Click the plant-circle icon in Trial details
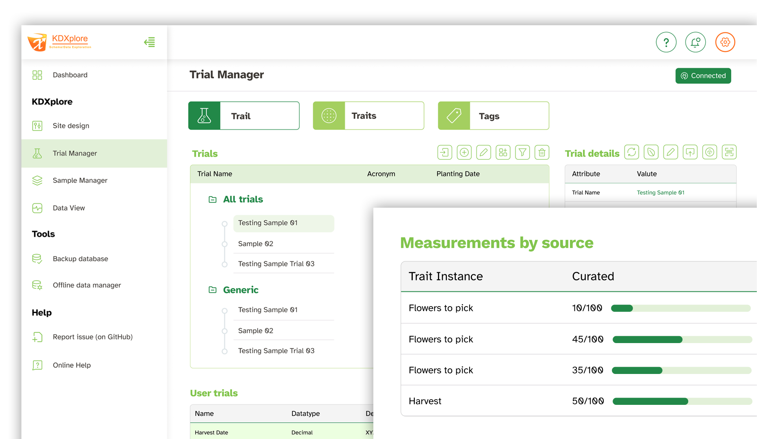The height and width of the screenshot is (439, 780). coord(710,152)
